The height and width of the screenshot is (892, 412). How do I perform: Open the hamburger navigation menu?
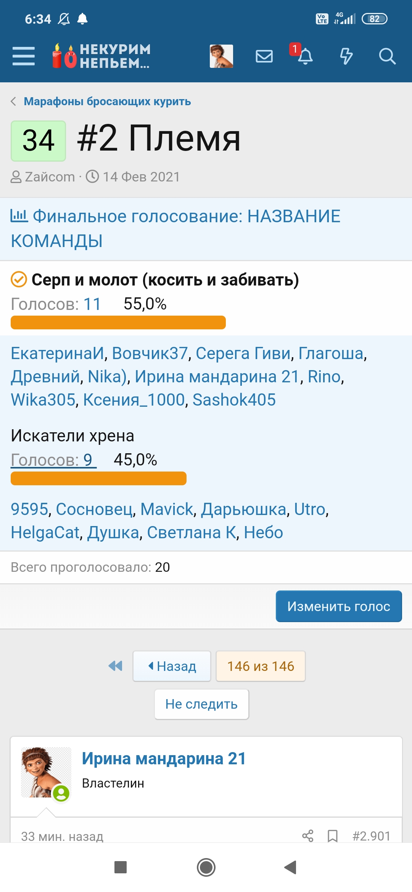pyautogui.click(x=24, y=56)
